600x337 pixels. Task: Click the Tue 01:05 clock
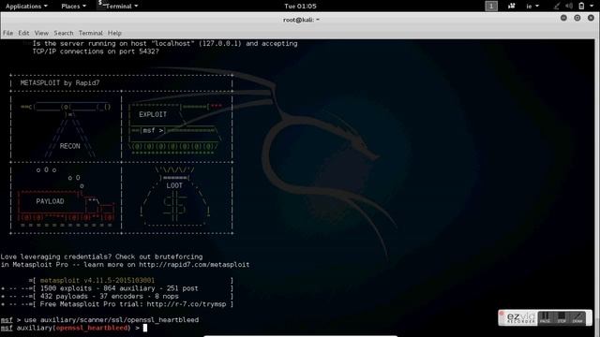(300, 7)
